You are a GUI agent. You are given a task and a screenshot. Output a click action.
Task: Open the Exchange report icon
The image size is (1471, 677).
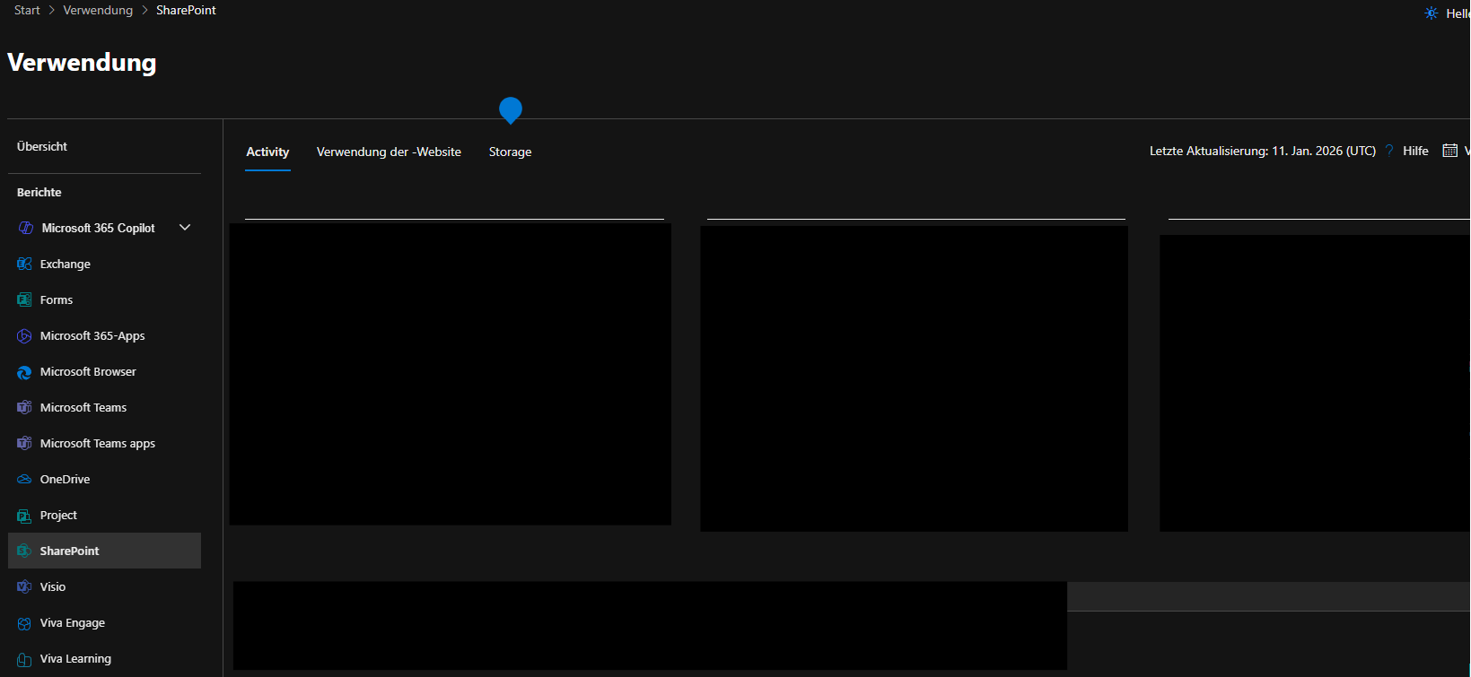tap(24, 264)
